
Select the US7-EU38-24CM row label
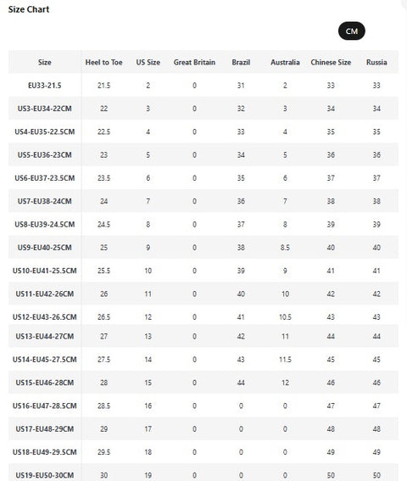point(45,201)
